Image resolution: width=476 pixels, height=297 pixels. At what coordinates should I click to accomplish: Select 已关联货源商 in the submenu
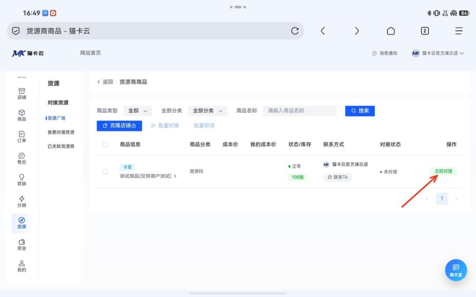61,146
